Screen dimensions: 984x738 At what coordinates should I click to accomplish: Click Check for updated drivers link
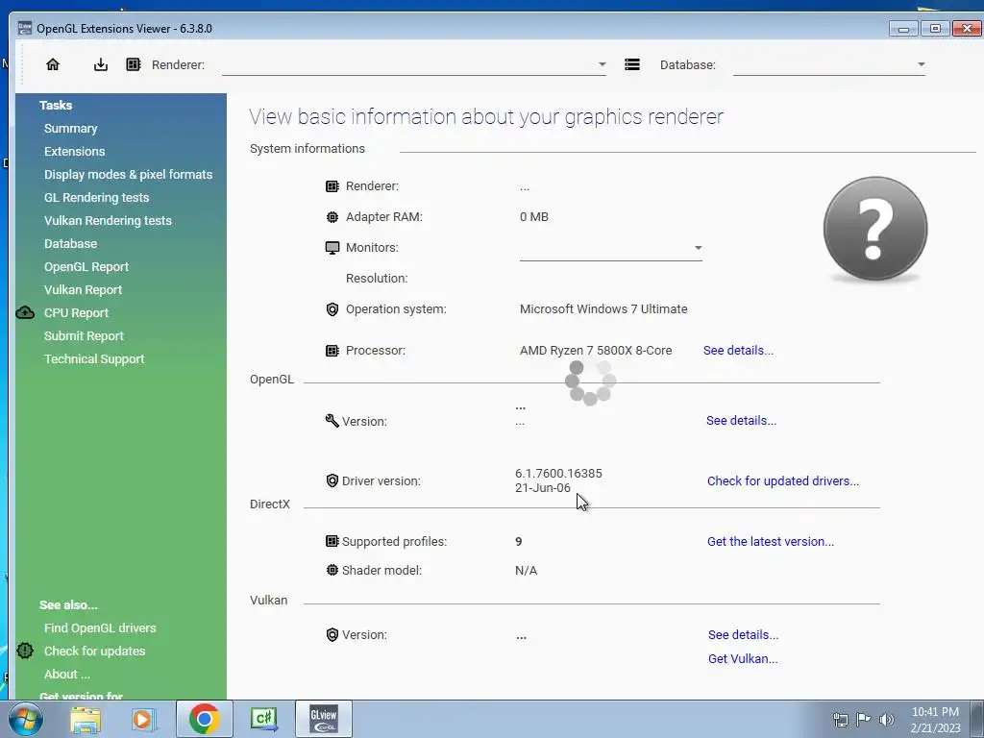pos(783,480)
